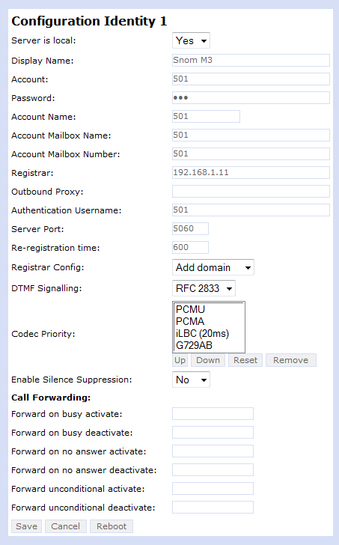Click the Server Port field

click(x=190, y=229)
